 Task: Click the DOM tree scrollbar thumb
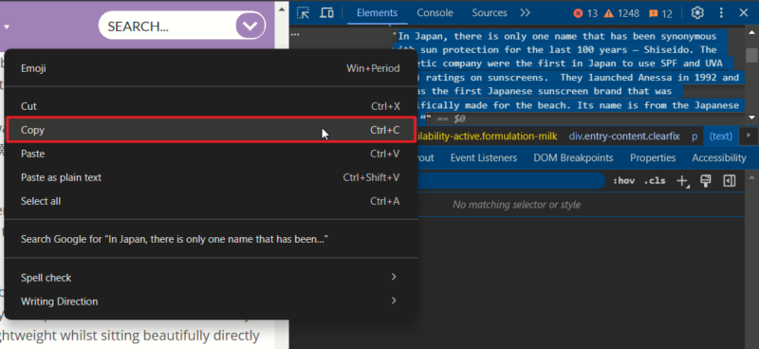pyautogui.click(x=751, y=55)
